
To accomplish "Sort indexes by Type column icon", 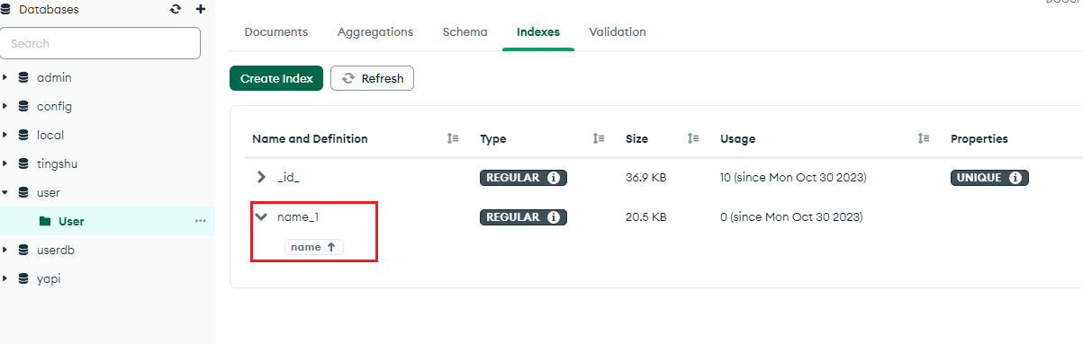I will pyautogui.click(x=599, y=139).
